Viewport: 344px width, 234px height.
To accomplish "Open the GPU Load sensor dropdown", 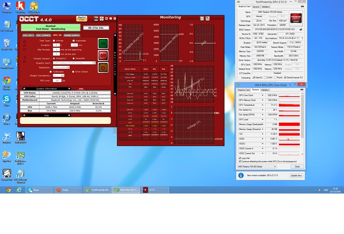I will tap(262, 119).
